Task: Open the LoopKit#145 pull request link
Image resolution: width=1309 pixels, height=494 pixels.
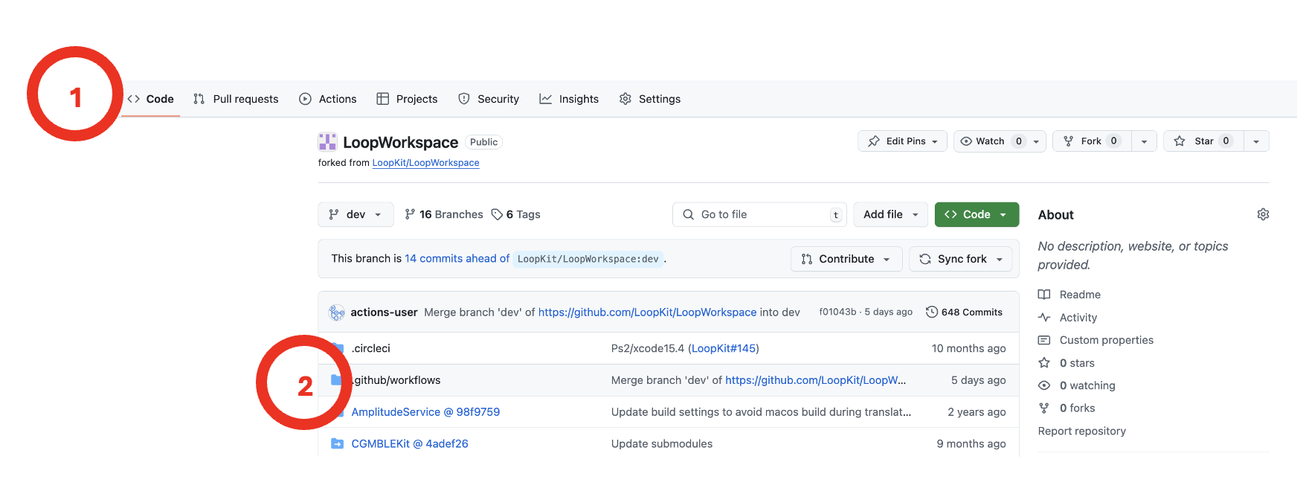Action: pos(724,348)
